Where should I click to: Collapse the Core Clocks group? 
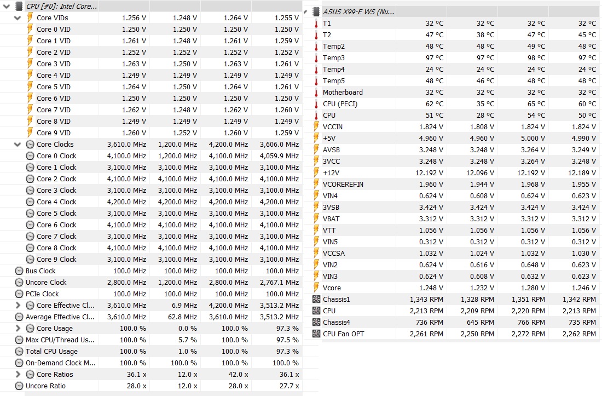point(18,145)
